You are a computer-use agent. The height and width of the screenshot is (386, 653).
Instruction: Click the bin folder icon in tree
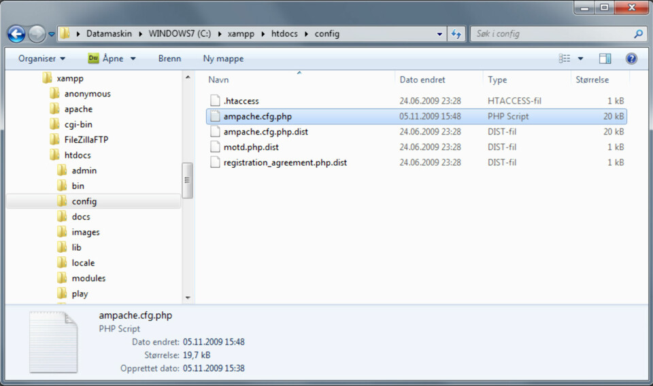(x=62, y=186)
